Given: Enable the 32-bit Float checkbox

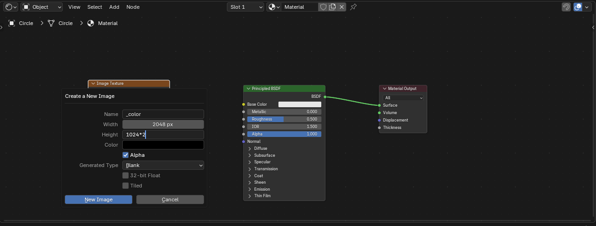Looking at the screenshot, I should [x=126, y=175].
